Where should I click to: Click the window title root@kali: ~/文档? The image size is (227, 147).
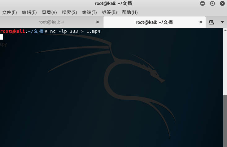(x=113, y=3)
